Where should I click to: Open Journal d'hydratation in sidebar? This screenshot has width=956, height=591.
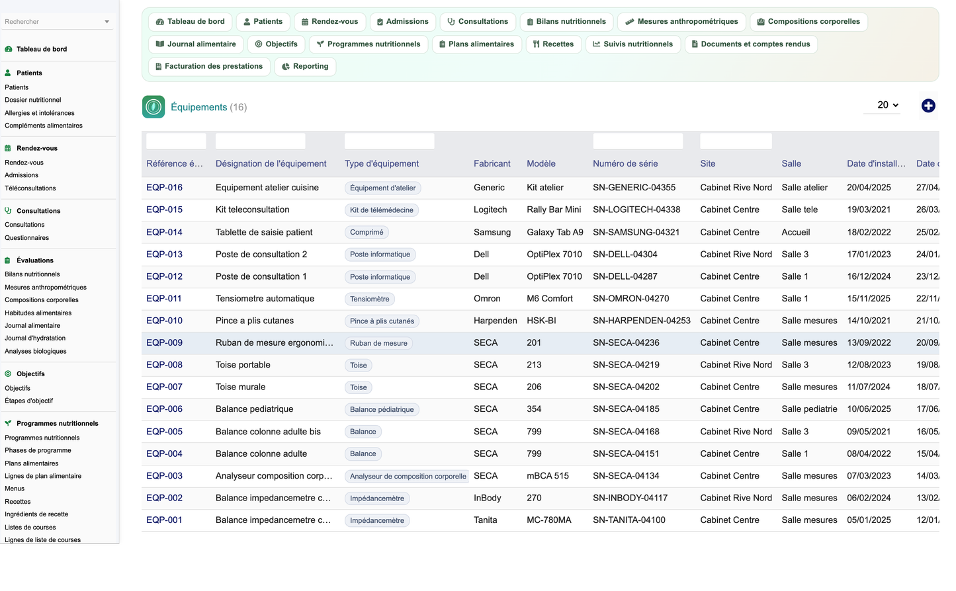[34, 338]
